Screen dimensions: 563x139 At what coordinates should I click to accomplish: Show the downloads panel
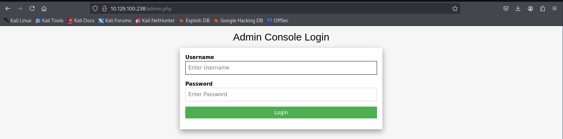tap(518, 8)
